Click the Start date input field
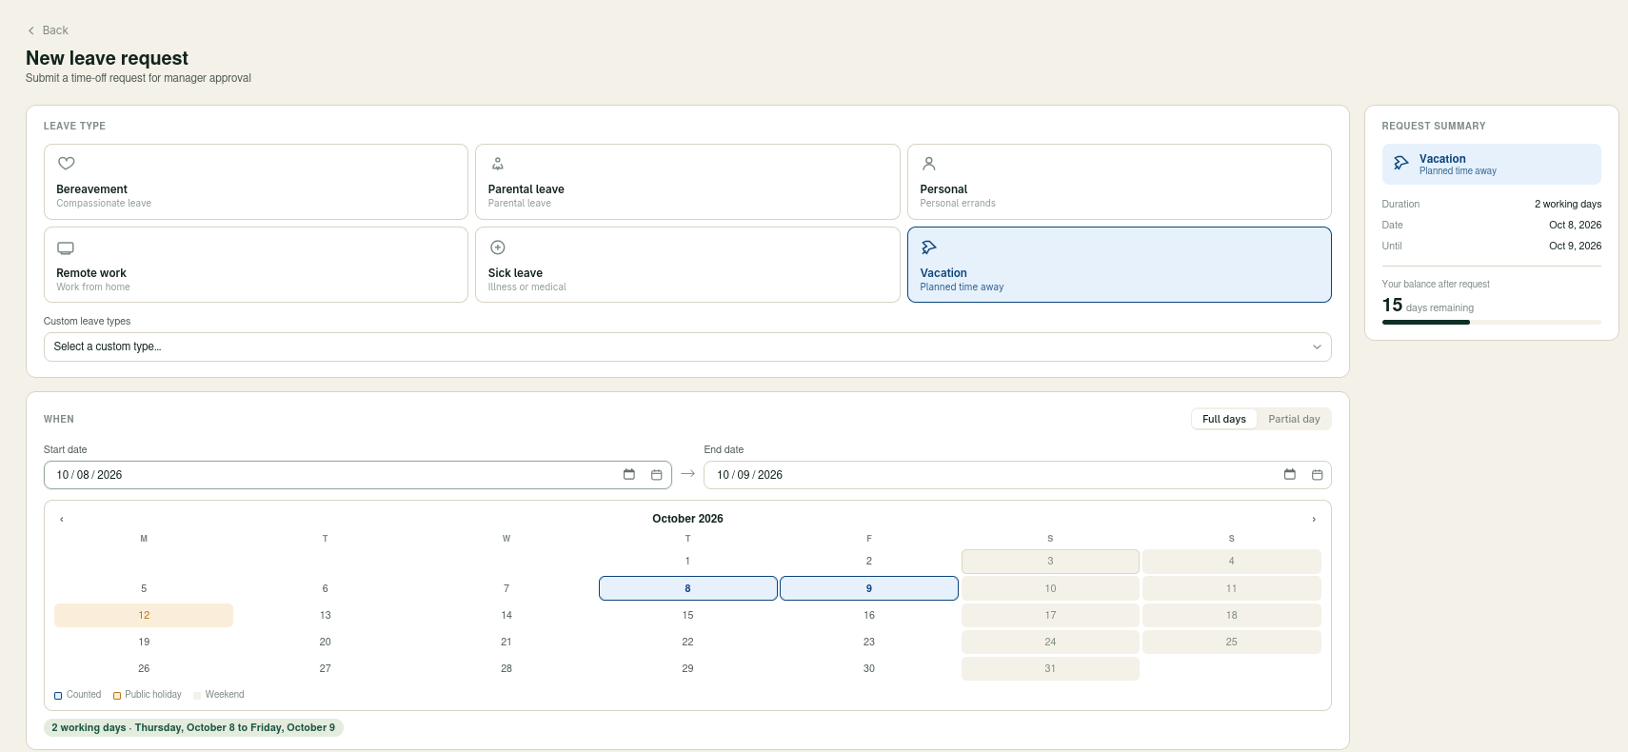Viewport: 1628px width, 752px height. 358,475
